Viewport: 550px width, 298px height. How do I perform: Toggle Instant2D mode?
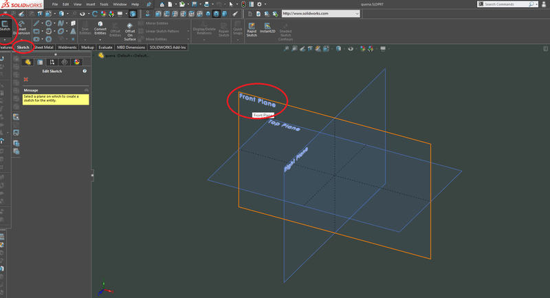tap(267, 28)
